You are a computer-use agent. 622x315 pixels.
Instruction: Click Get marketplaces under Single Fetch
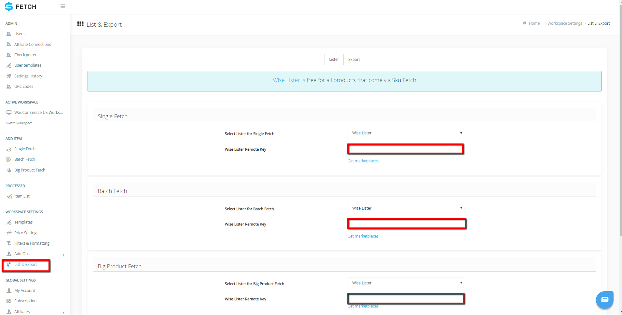363,161
